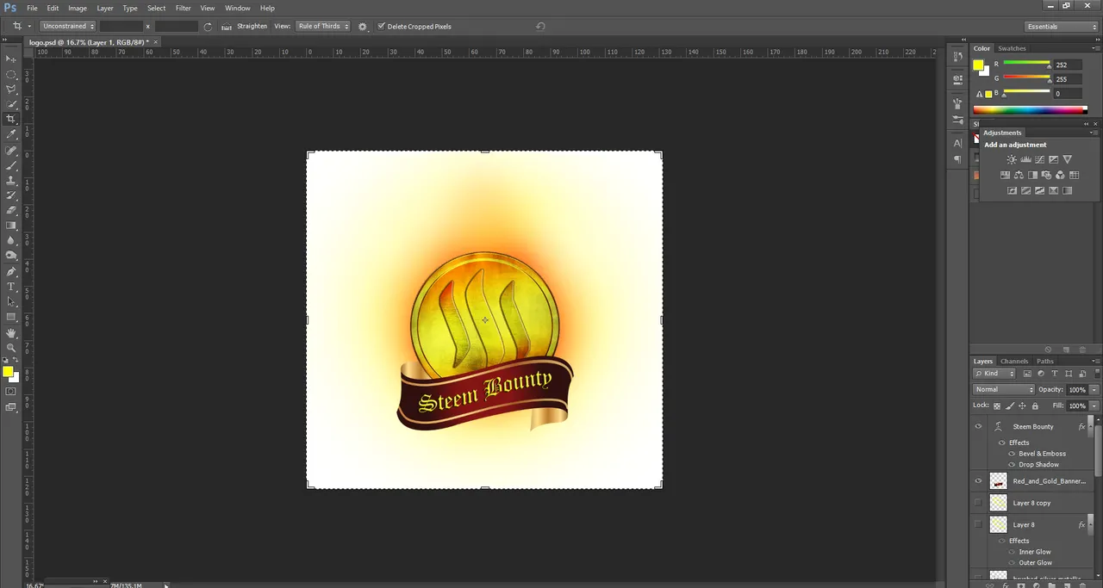Select the Crop tool in toolbox
The width and height of the screenshot is (1103, 588).
11,119
